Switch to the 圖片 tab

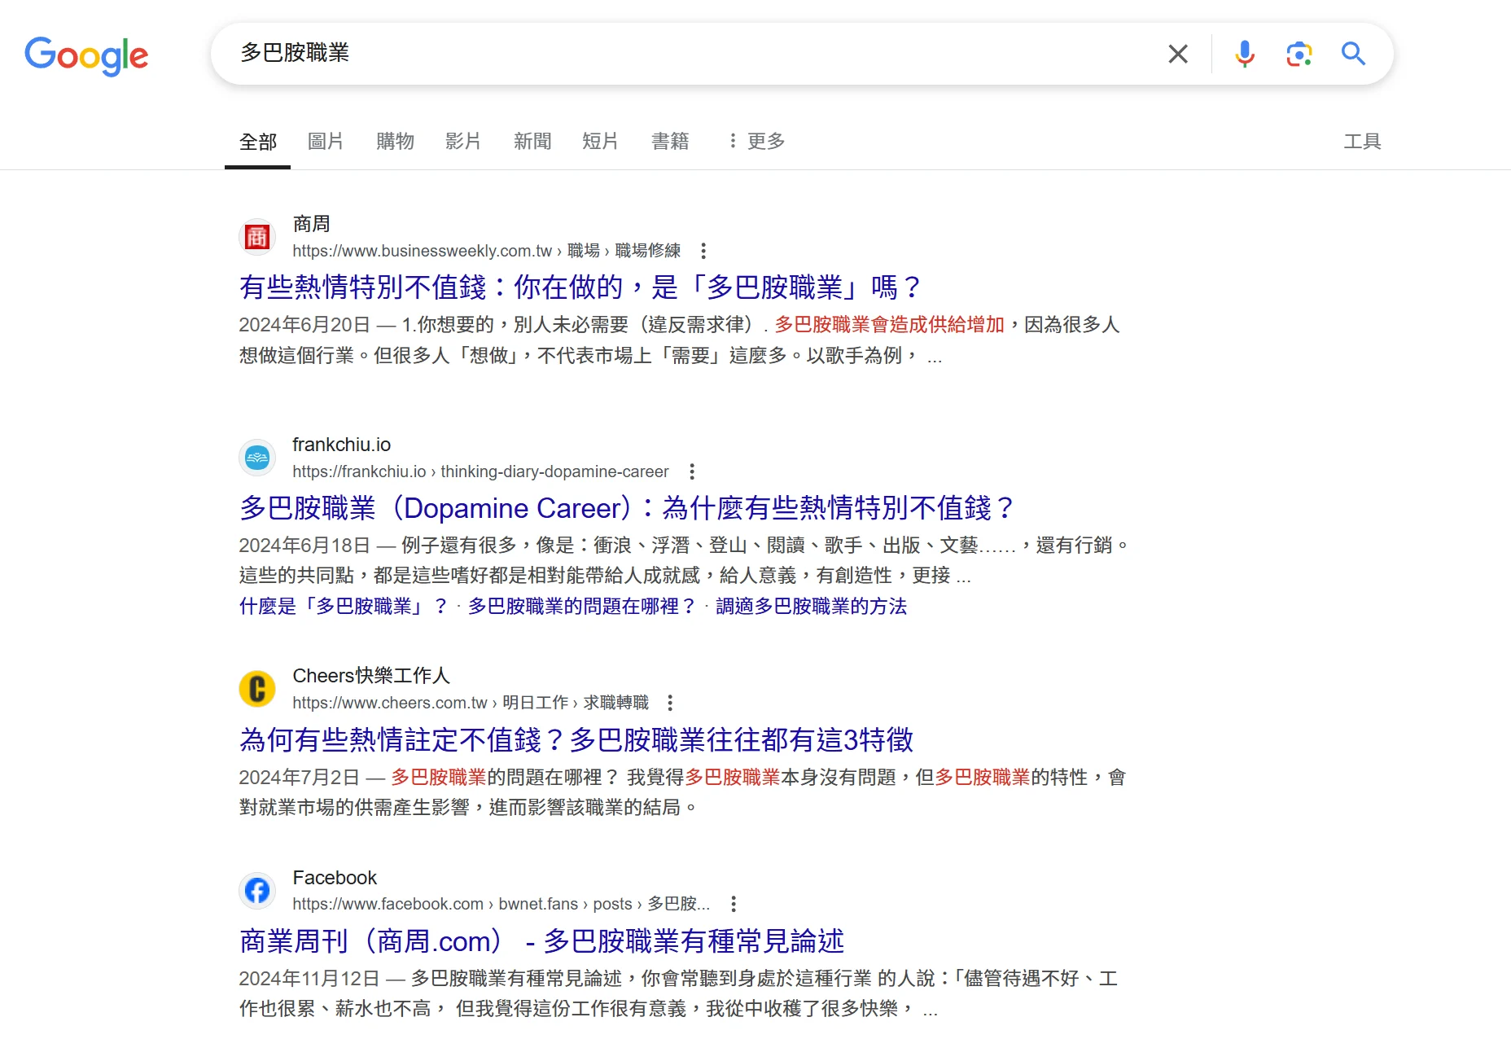pos(325,142)
